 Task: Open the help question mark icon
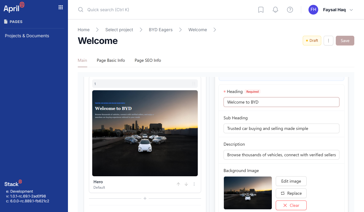coord(290,10)
